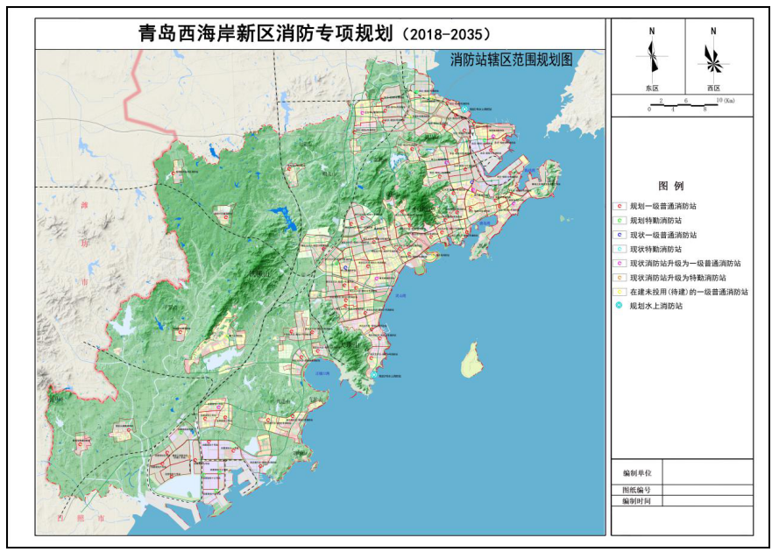Screen dimensions: 779x559
Task: Click the orange 现状消防站升级为特勤消防站 legend icon
Action: [x=620, y=277]
